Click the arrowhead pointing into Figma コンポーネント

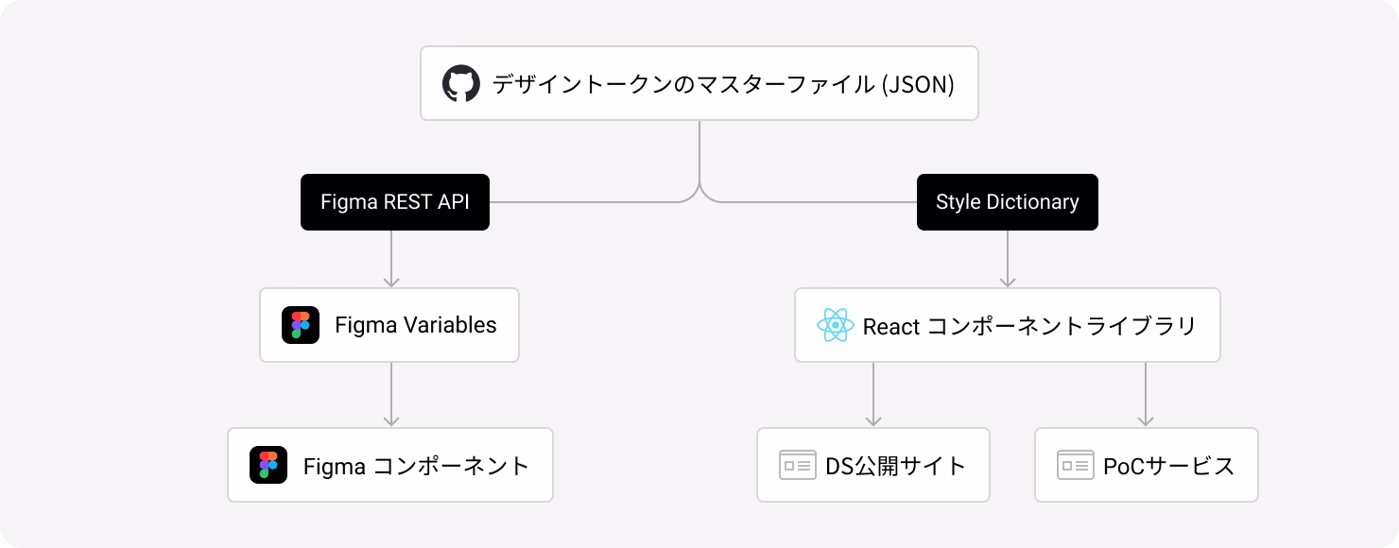pyautogui.click(x=391, y=420)
